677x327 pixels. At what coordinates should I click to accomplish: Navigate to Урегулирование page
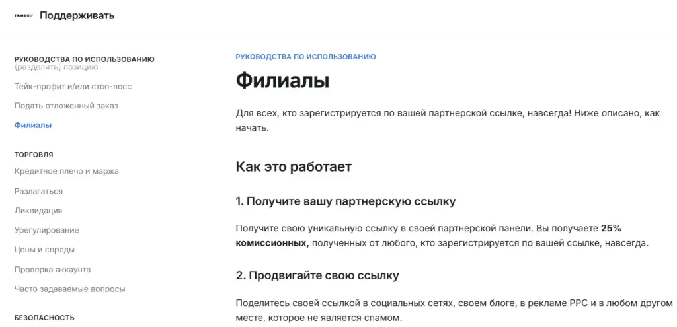coord(47,230)
